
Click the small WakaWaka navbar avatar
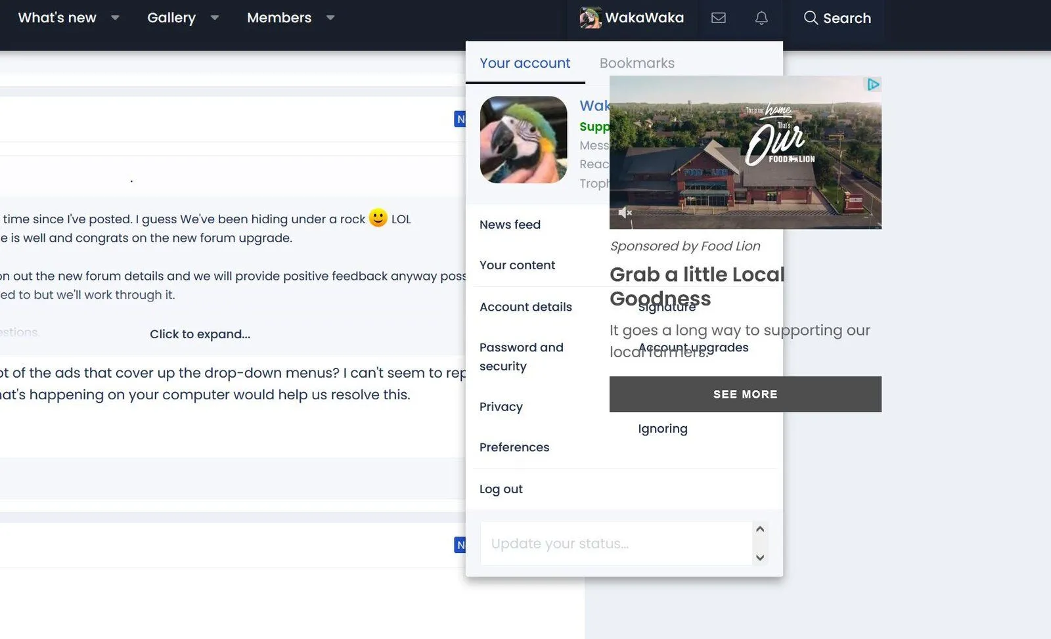pyautogui.click(x=590, y=18)
